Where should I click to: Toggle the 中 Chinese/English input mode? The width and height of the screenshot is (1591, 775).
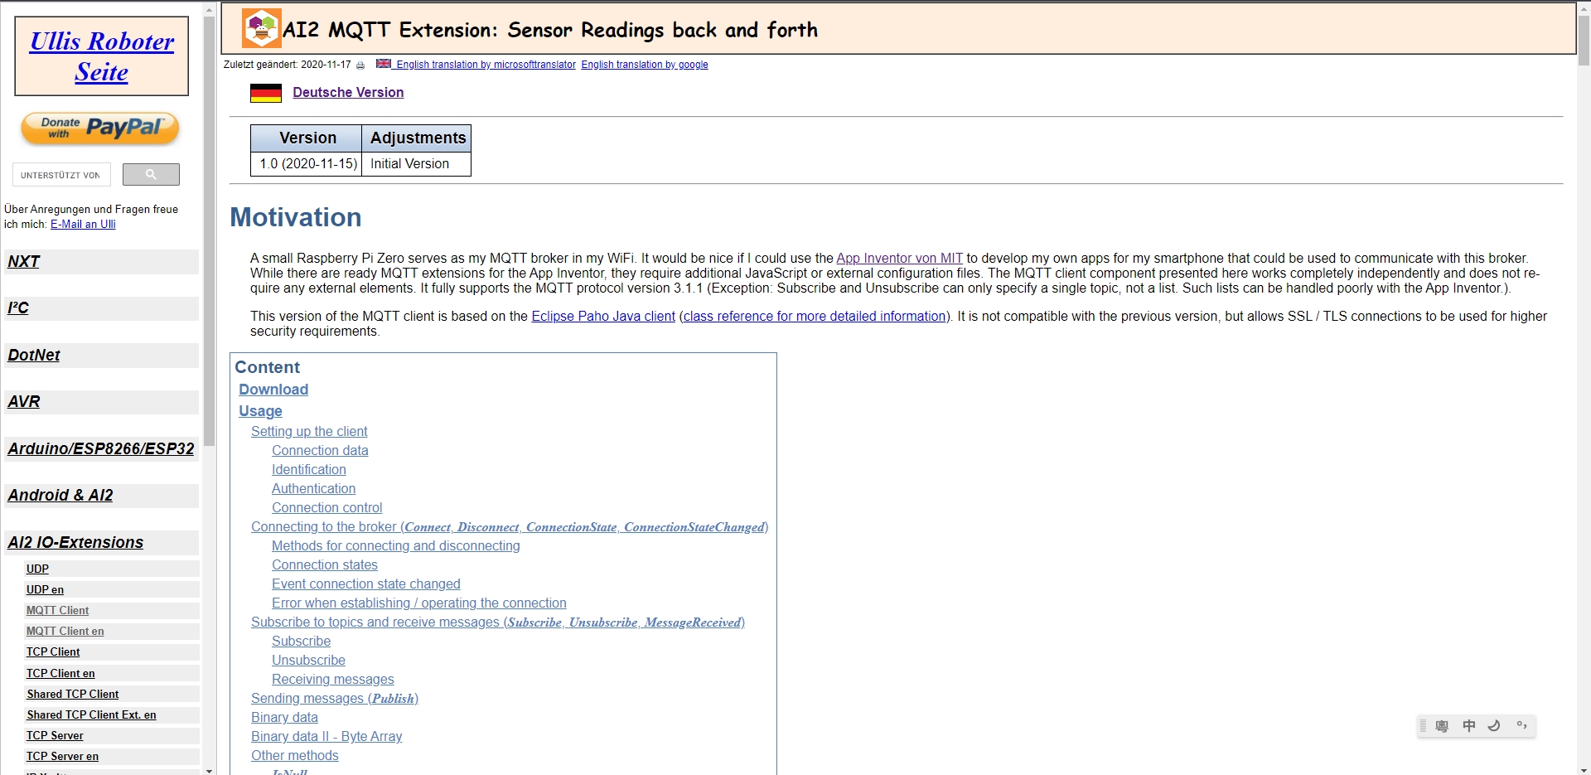(x=1468, y=726)
